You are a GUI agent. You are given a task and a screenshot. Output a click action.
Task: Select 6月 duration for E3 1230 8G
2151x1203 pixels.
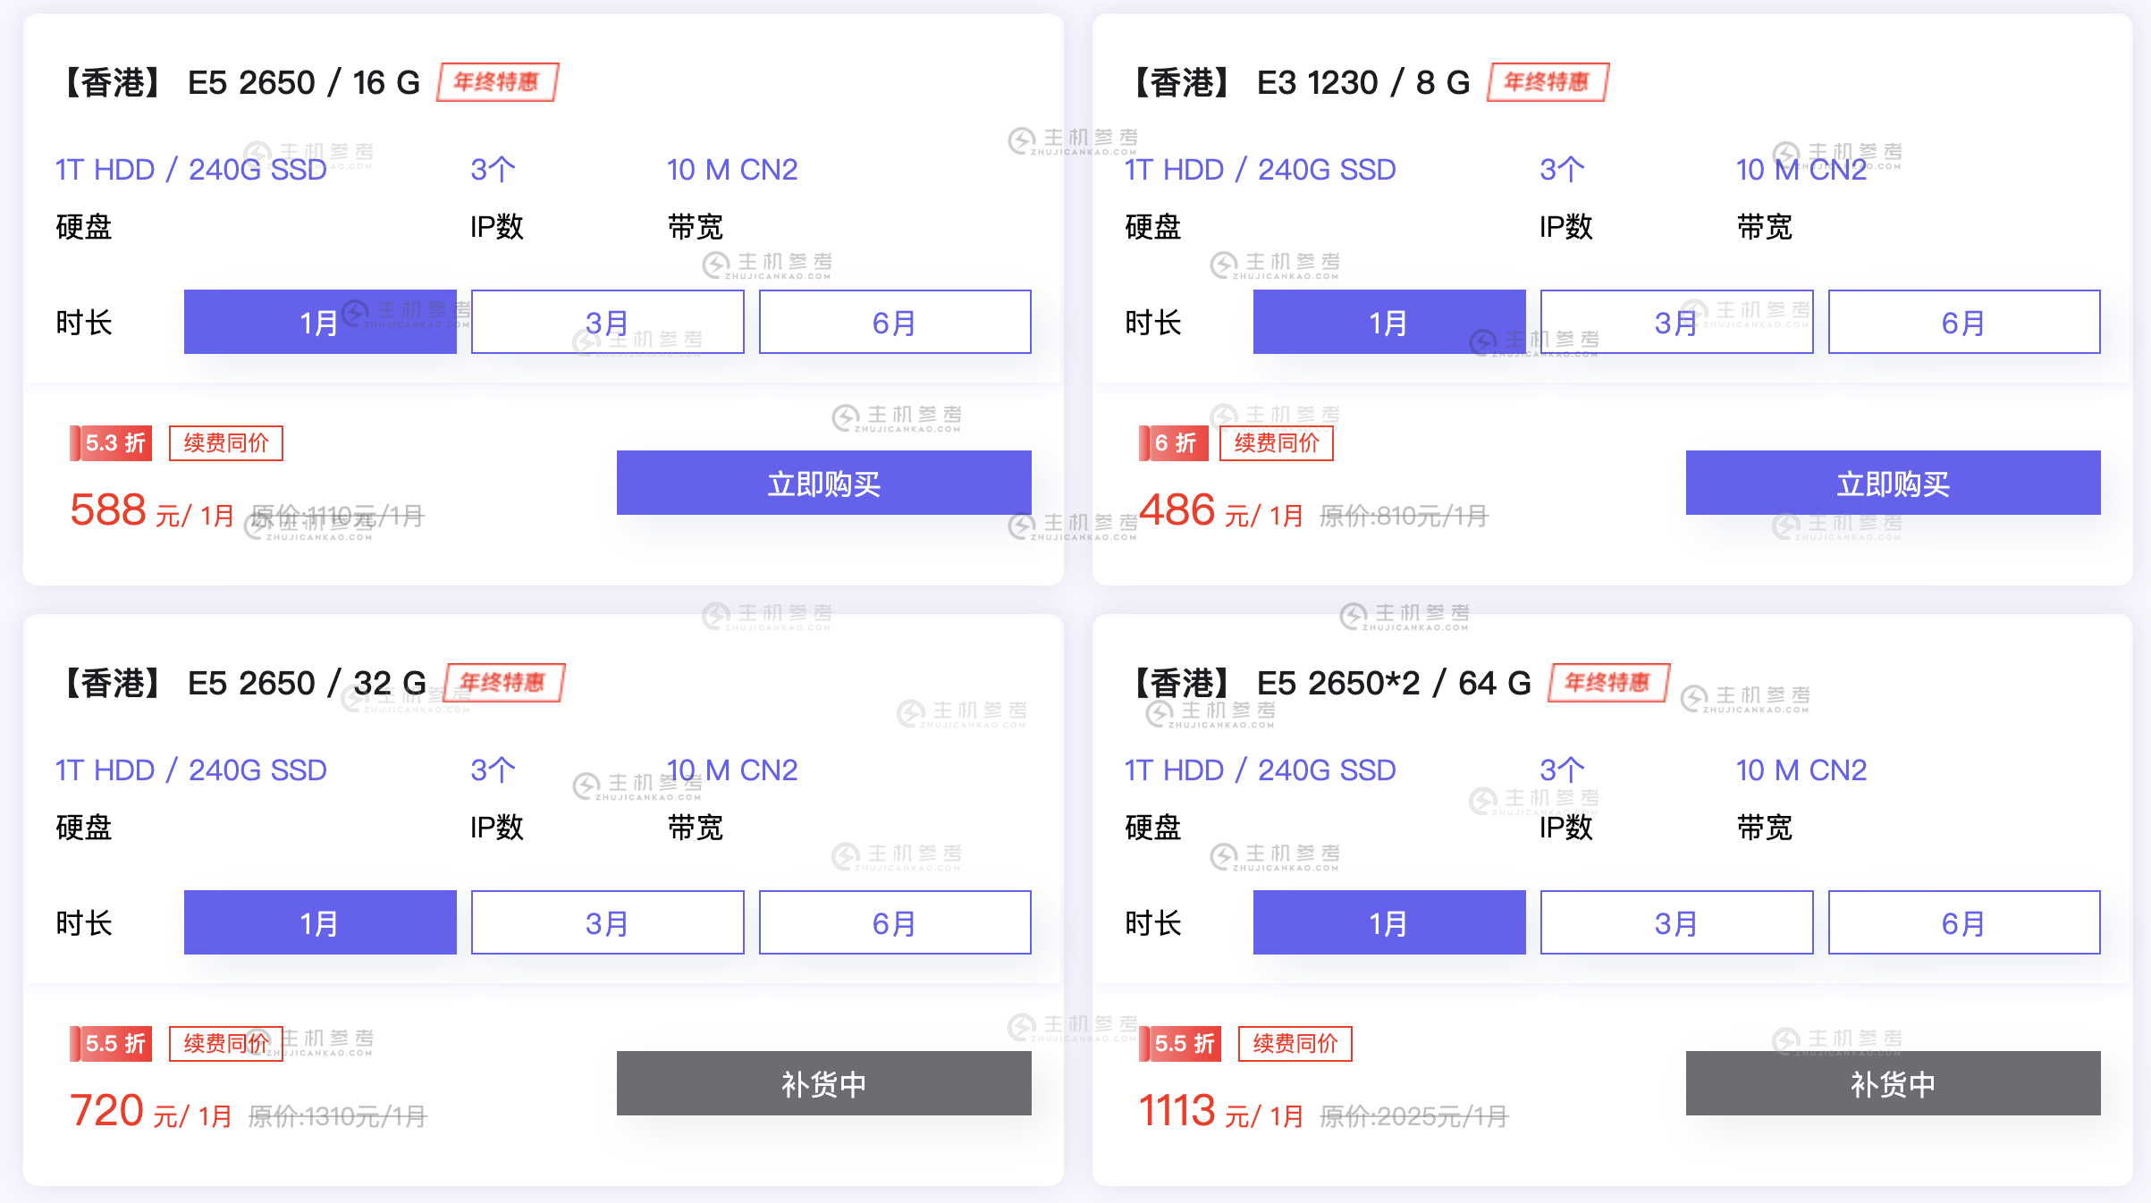coord(1963,322)
